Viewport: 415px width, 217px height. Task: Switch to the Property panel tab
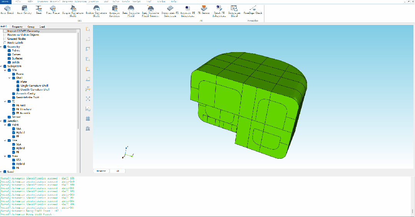point(17,27)
